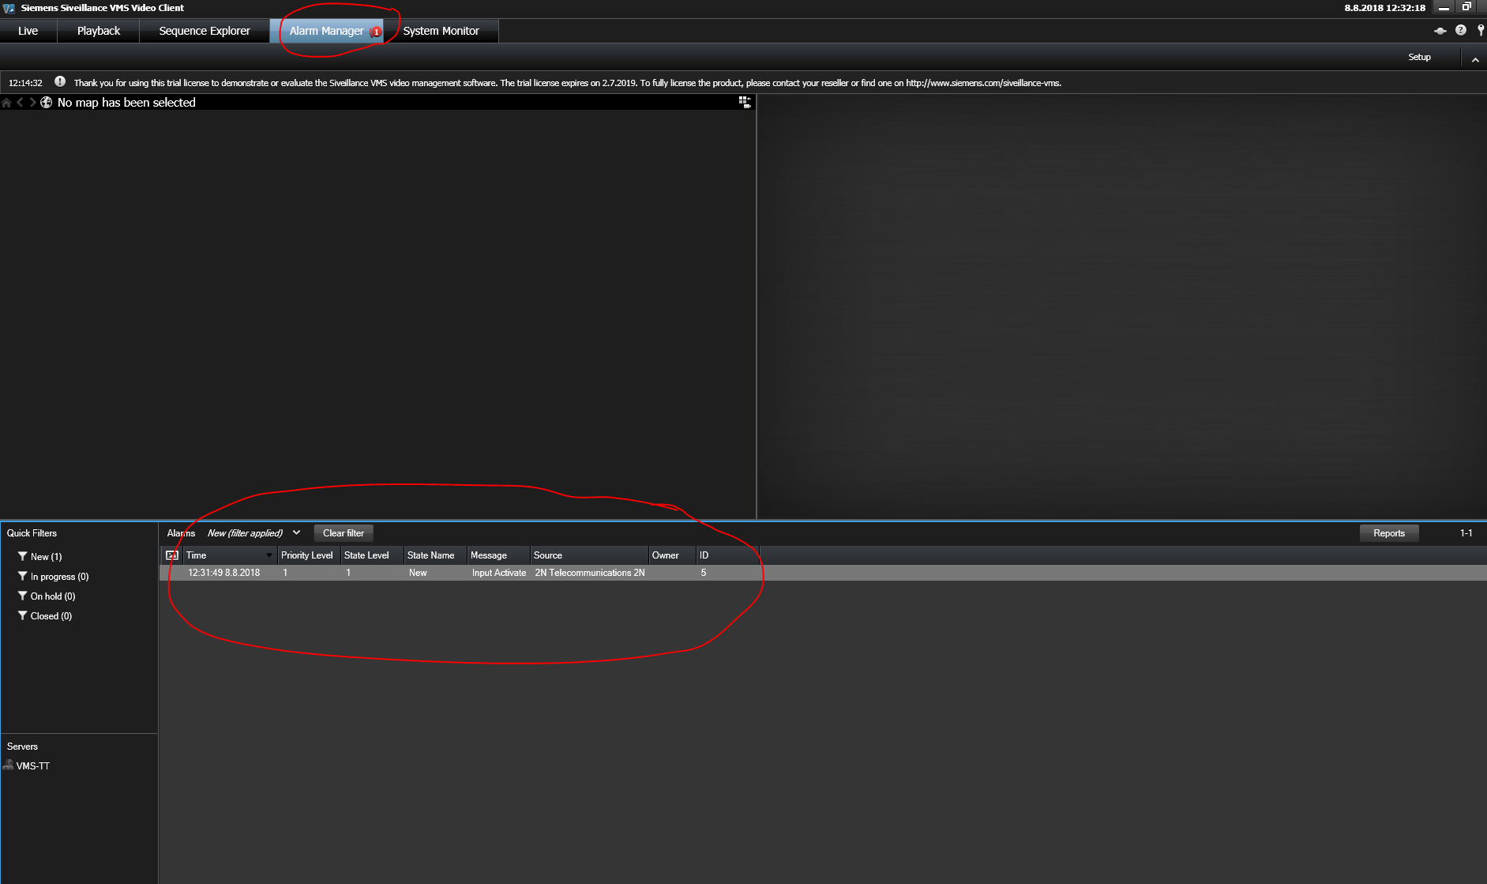The image size is (1487, 884).
Task: Click the Reports button
Action: [x=1388, y=533]
